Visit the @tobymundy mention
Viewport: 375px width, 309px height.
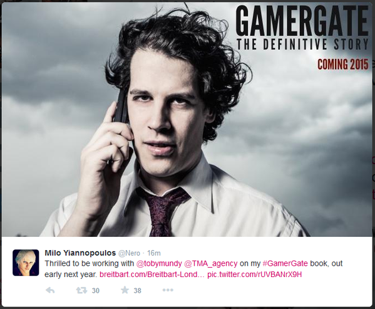tap(159, 263)
